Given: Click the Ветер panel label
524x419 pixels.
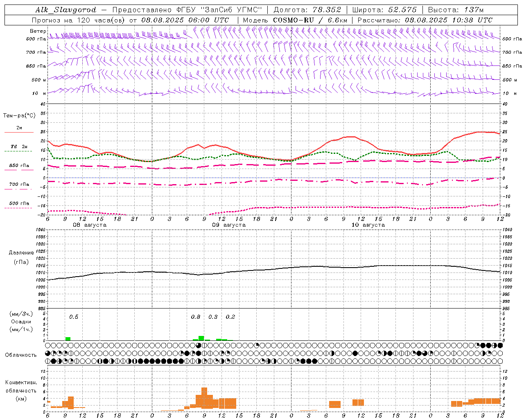Looking at the screenshot, I should tap(38, 31).
